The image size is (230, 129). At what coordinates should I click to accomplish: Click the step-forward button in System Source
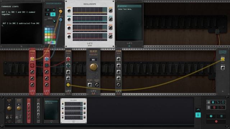coord(54,10)
